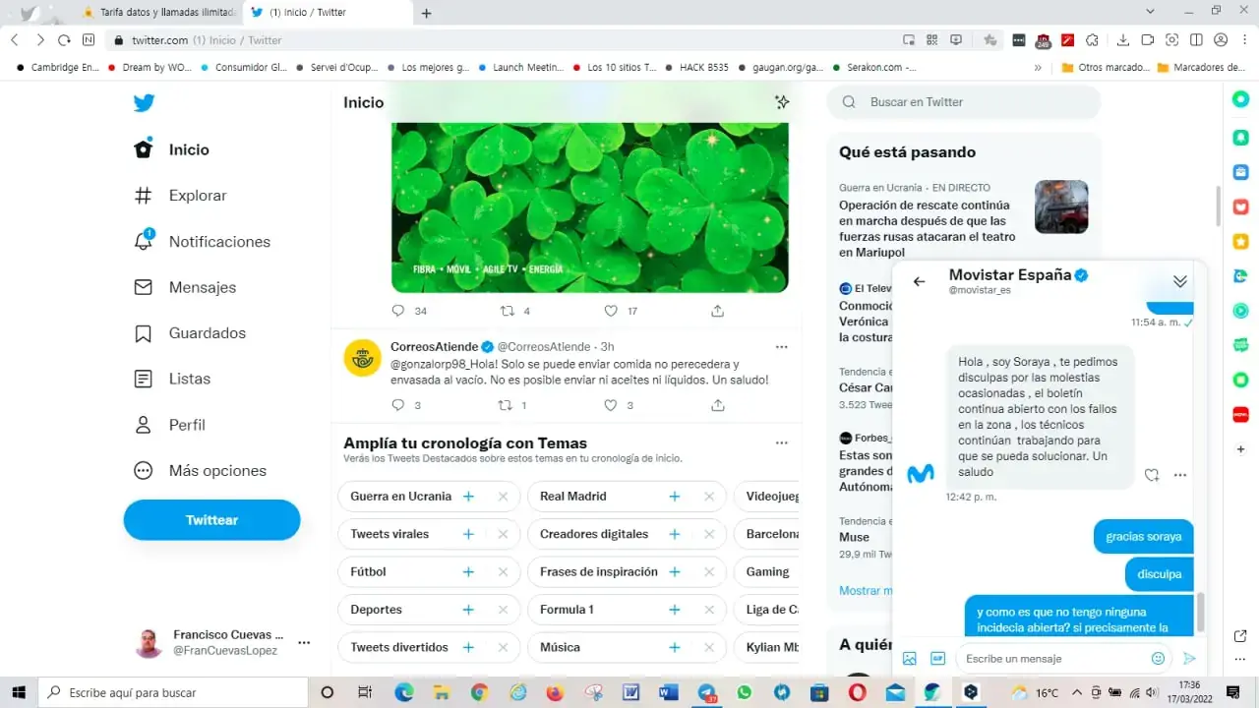Open the Otros marcadores folder
This screenshot has width=1259, height=708.
(x=1106, y=68)
